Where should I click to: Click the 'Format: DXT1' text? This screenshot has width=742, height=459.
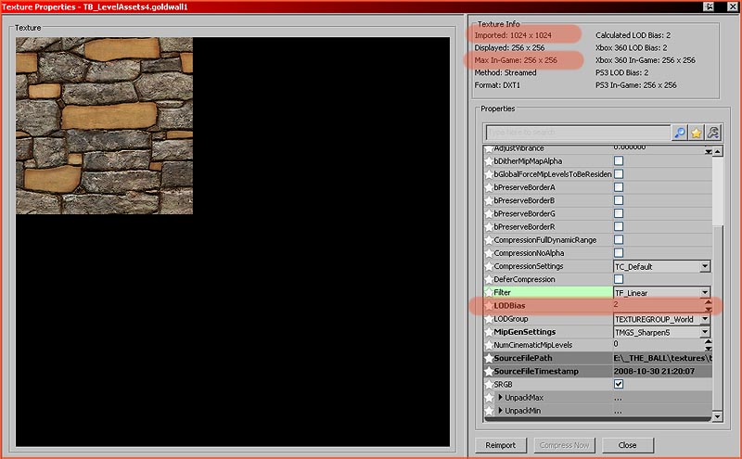coord(497,85)
